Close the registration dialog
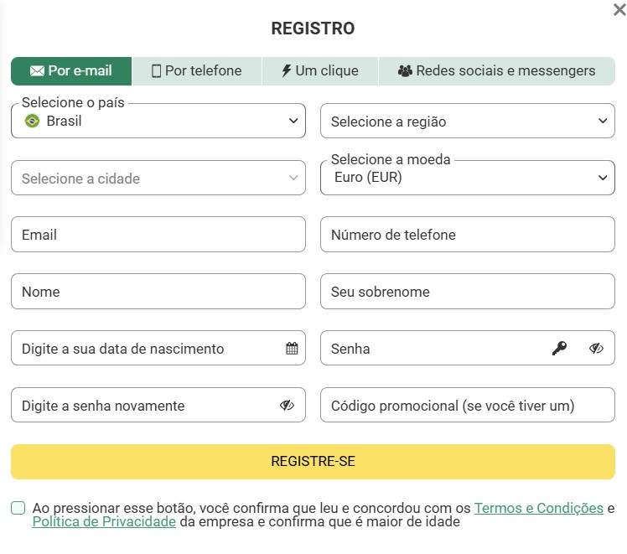Screen dimensions: 627x554 pos(619,9)
